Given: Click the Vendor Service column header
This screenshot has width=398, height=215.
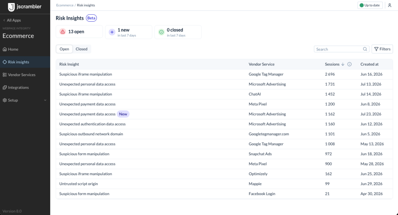Looking at the screenshot, I should (x=262, y=64).
